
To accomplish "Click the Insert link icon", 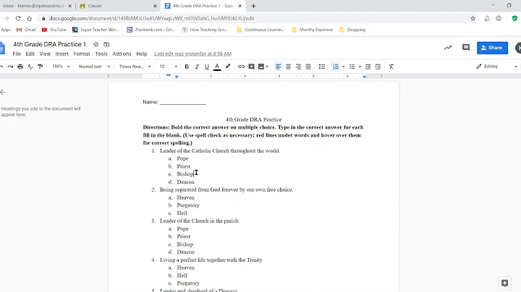I will tap(241, 66).
